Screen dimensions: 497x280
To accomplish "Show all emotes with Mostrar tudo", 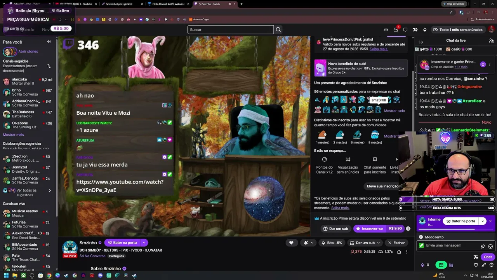I will tap(394, 111).
